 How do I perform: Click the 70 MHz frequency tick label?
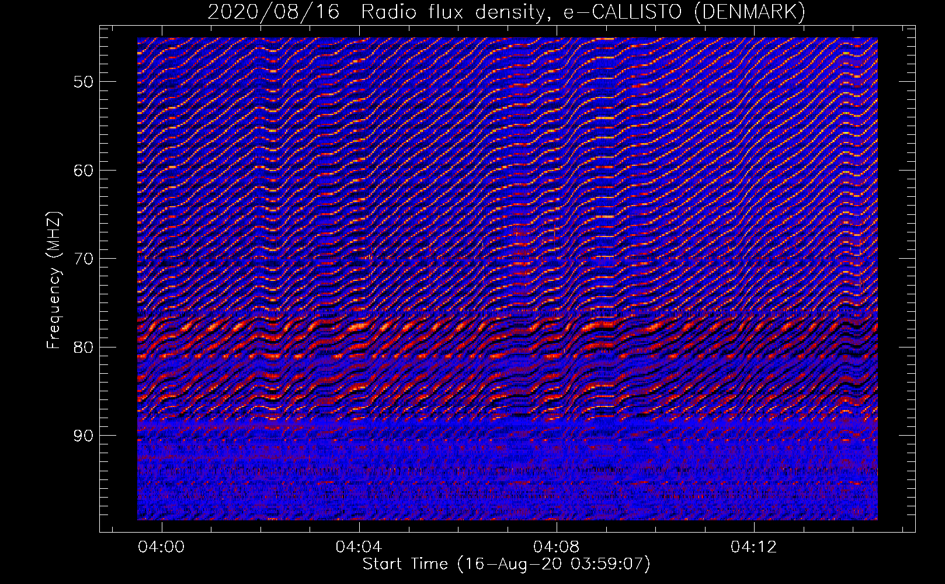point(83,259)
